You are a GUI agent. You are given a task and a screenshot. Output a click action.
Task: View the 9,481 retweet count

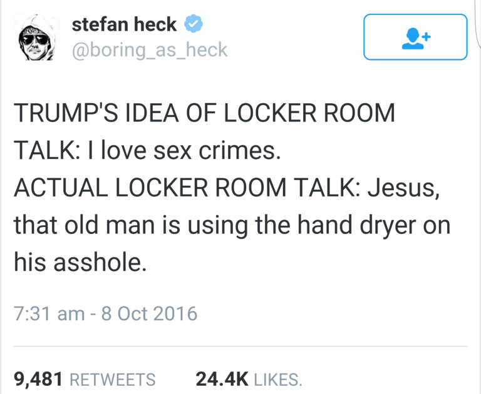(x=38, y=379)
